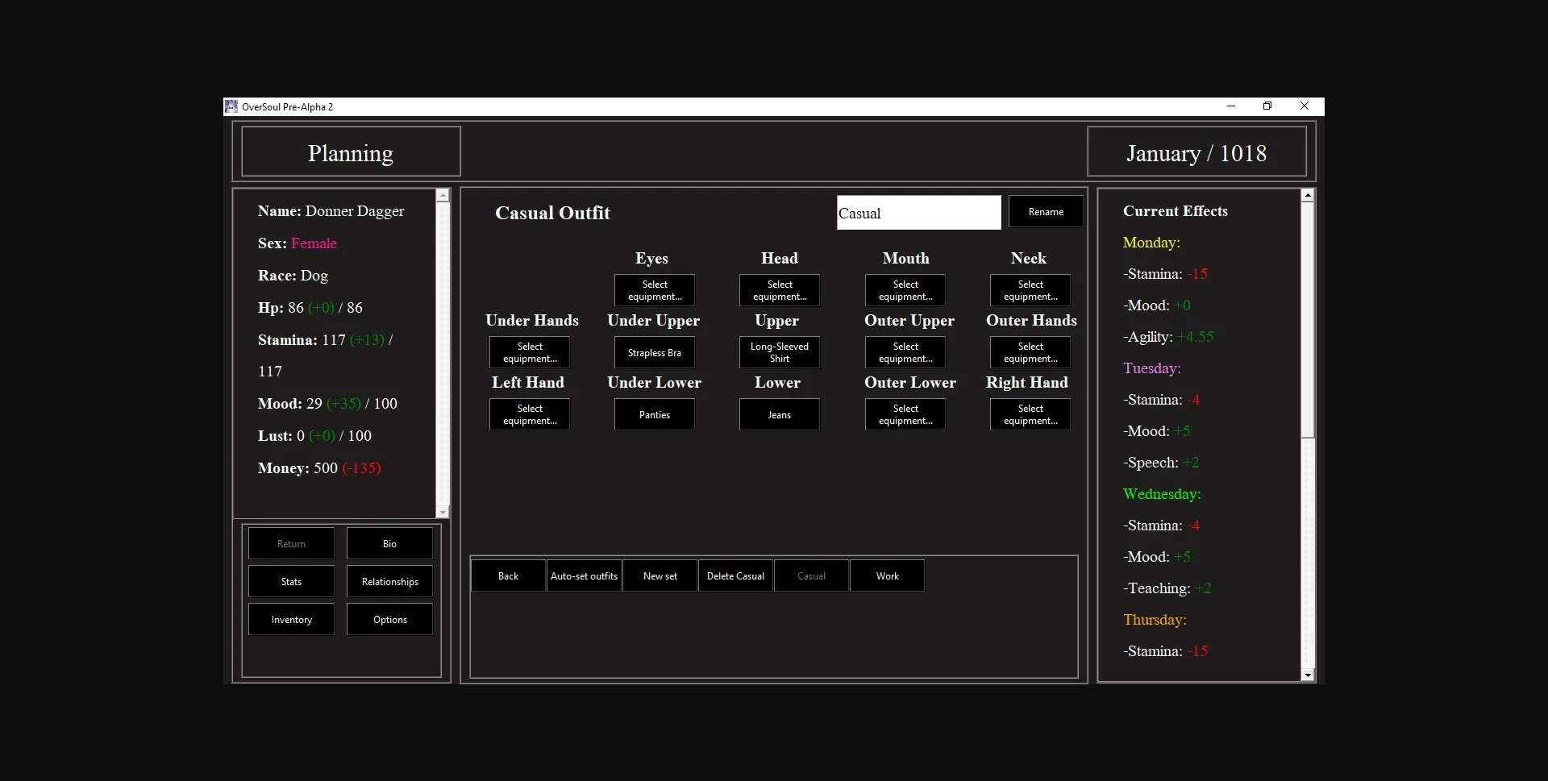Open the Head slot equipment selector

coord(779,290)
